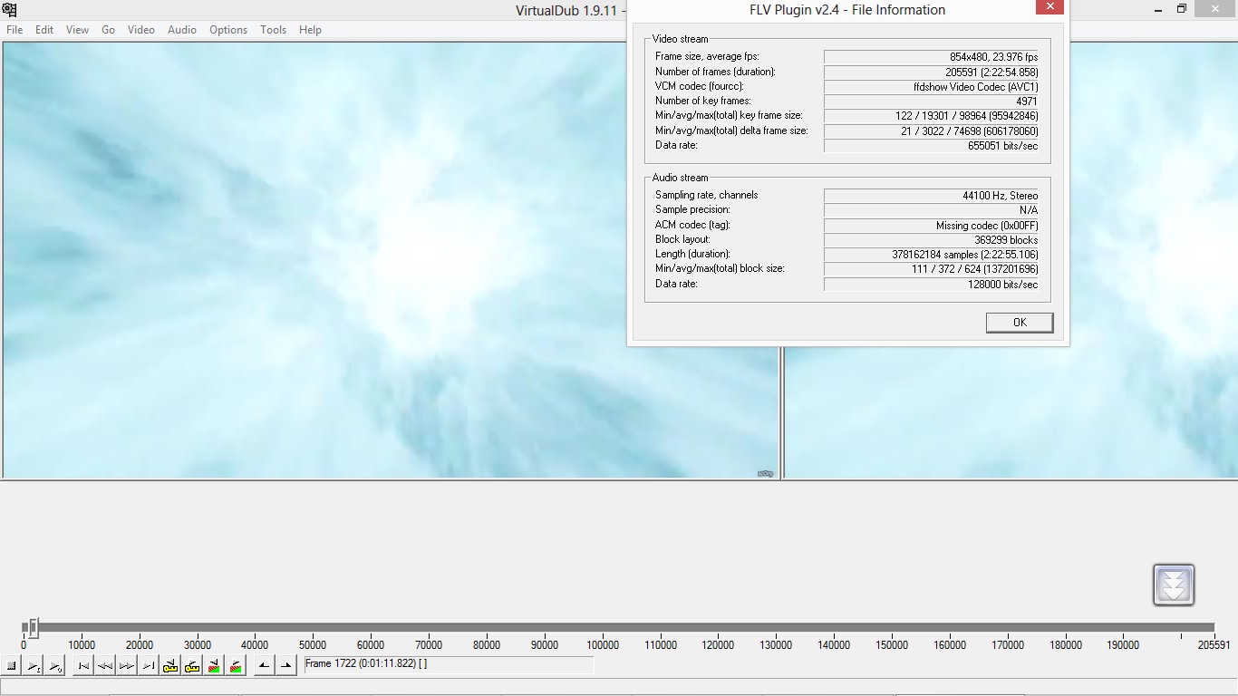Step forward one frame
The height and width of the screenshot is (696, 1238).
point(127,666)
